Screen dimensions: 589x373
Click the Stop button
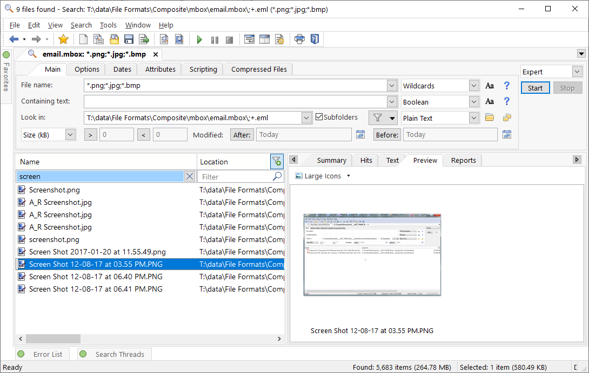[567, 88]
